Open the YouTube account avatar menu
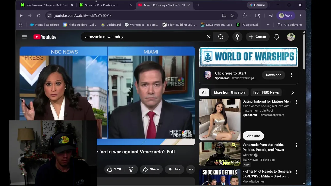 [x=291, y=37]
